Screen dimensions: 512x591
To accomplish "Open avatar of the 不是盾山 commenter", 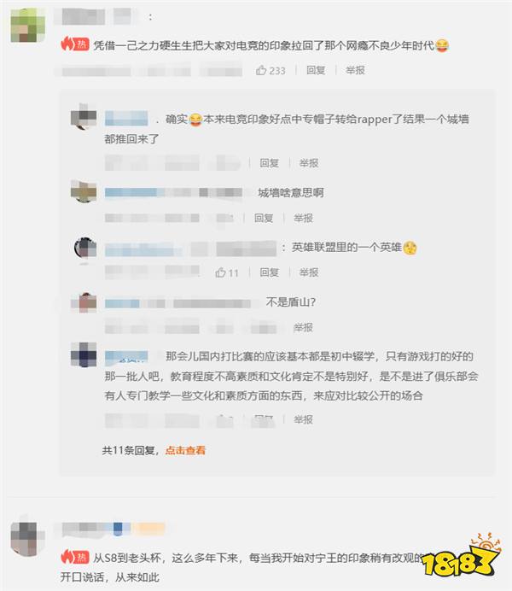I will click(x=84, y=302).
